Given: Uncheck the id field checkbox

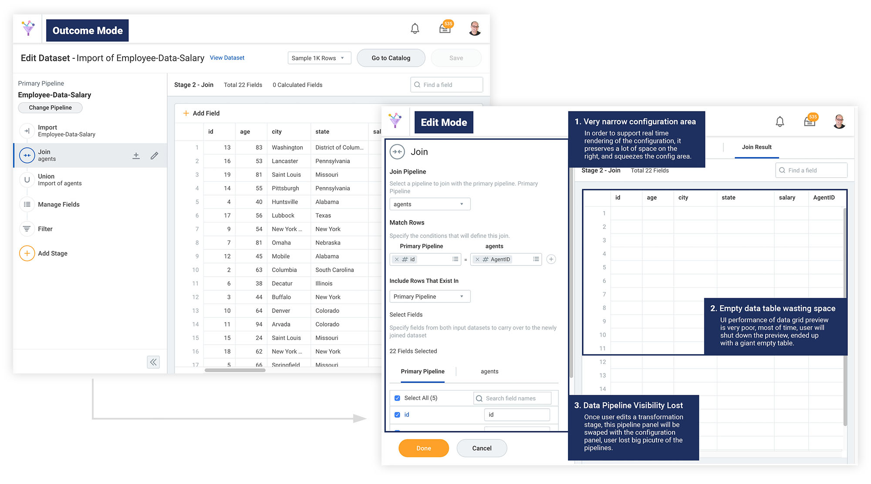Looking at the screenshot, I should (397, 415).
